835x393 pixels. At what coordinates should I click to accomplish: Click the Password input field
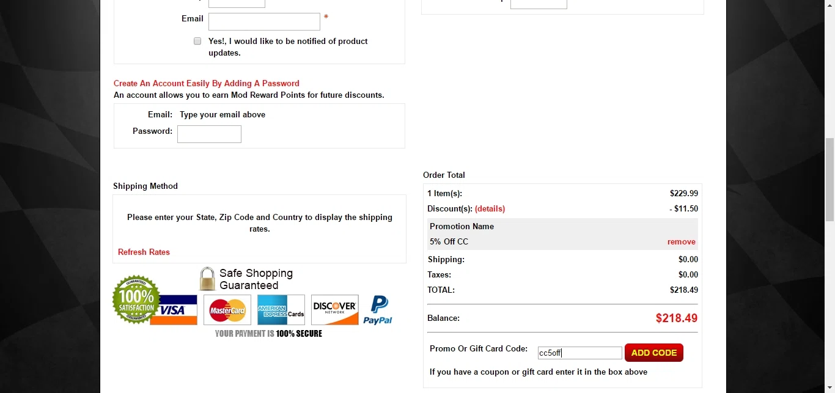click(209, 134)
